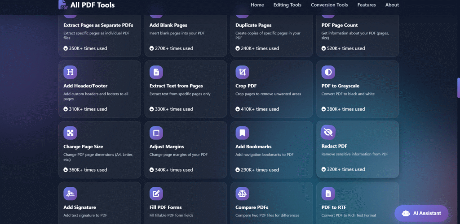This screenshot has height=224, width=460.
Task: Click the Fill PDF Forms pencil icon
Action: (x=156, y=194)
